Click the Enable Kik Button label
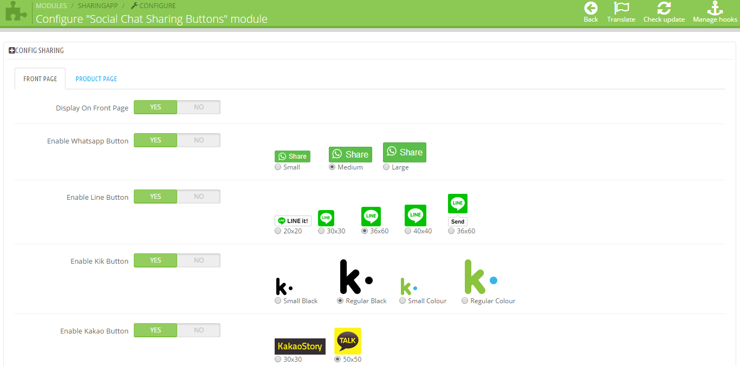Viewport: 740px width, 366px height. tap(100, 261)
